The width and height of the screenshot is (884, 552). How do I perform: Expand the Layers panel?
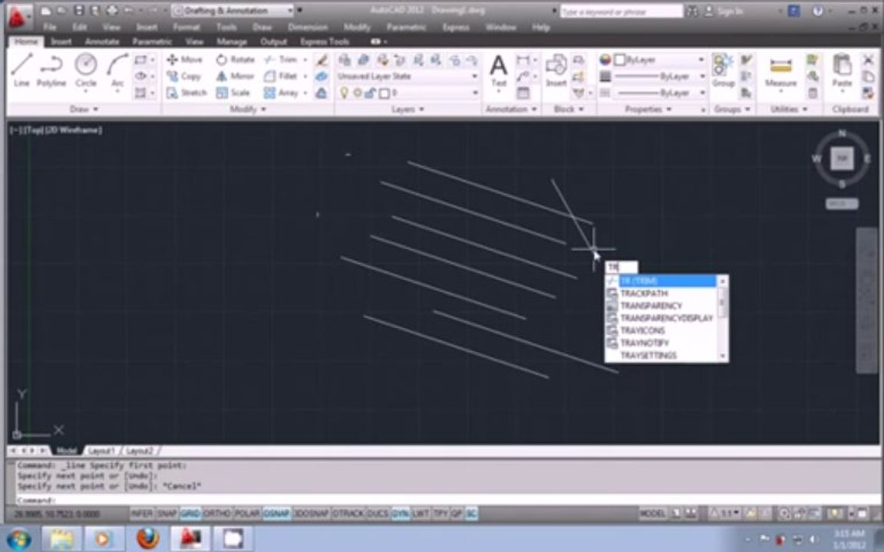[x=407, y=110]
